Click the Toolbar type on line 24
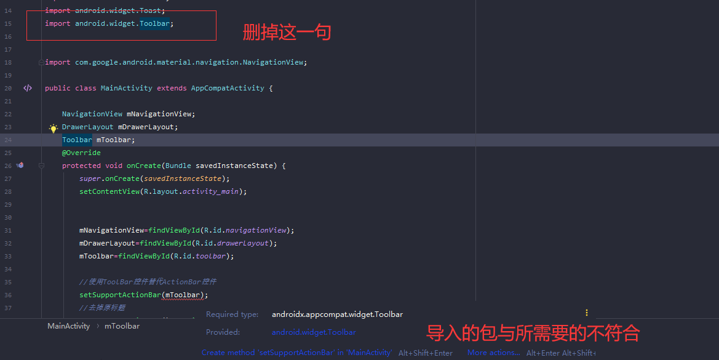Viewport: 719px width, 360px height. point(76,139)
